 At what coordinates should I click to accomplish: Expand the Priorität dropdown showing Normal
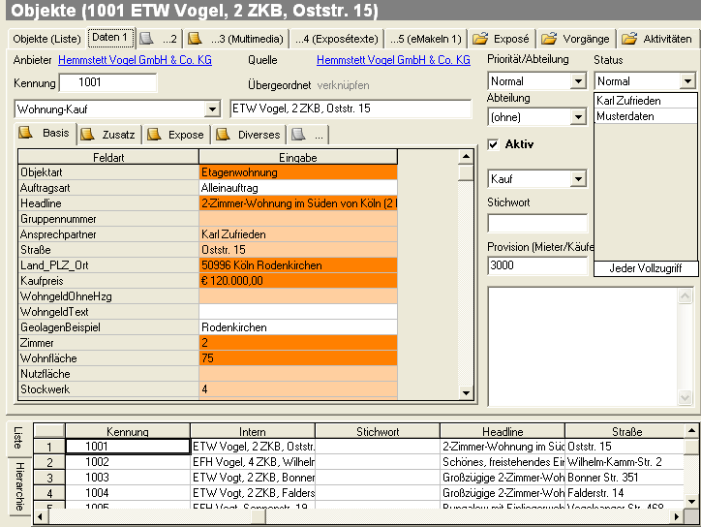pyautogui.click(x=578, y=81)
